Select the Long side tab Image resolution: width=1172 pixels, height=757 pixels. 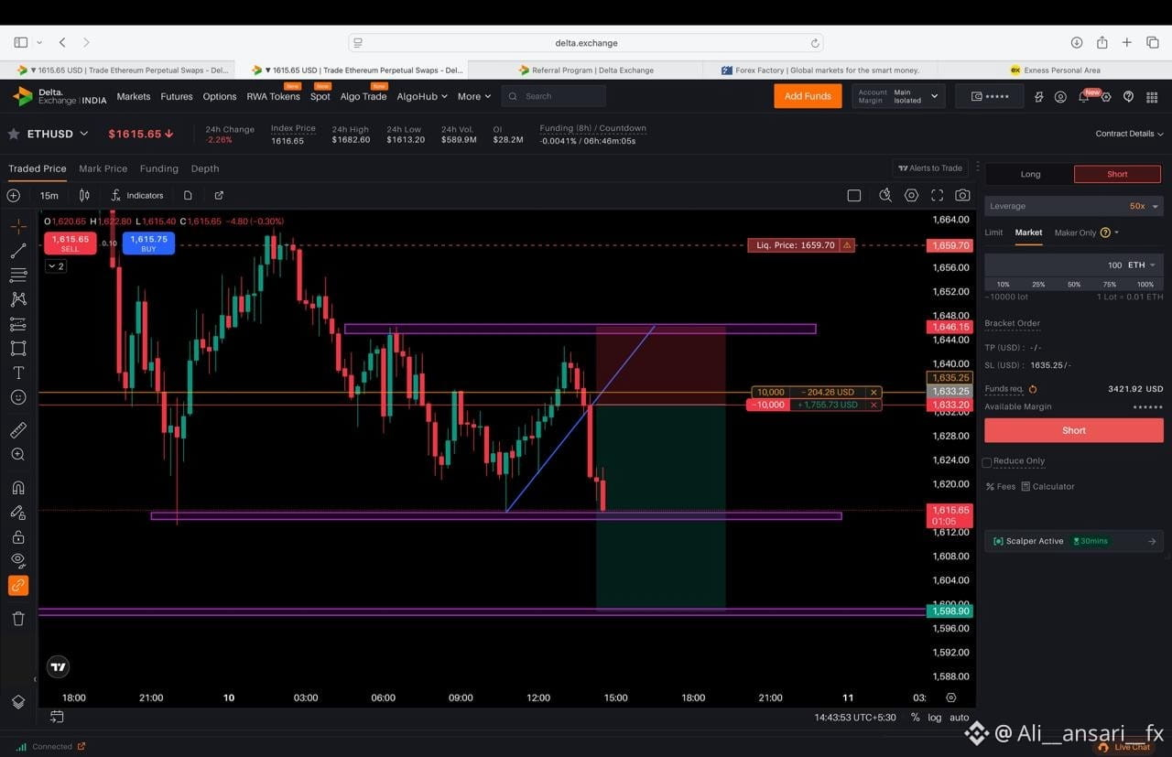tap(1030, 174)
